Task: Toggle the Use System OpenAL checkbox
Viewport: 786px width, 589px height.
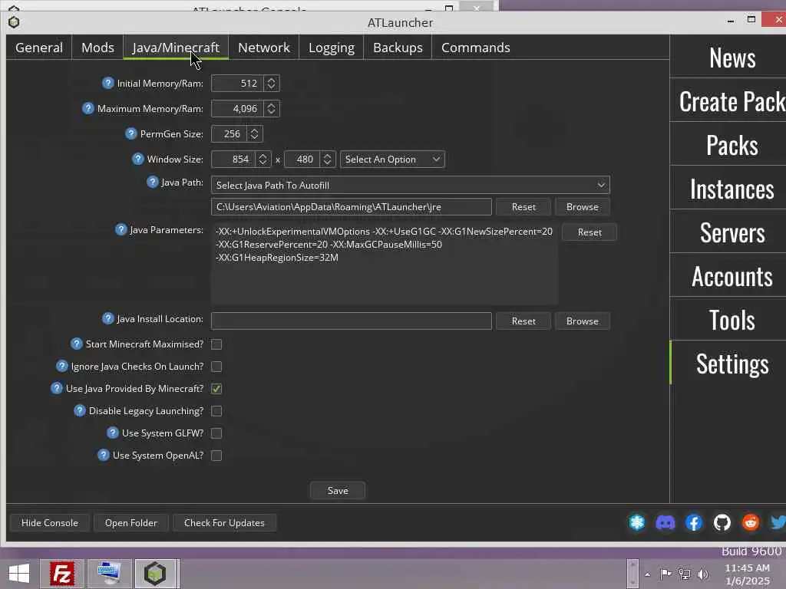Action: tap(216, 456)
